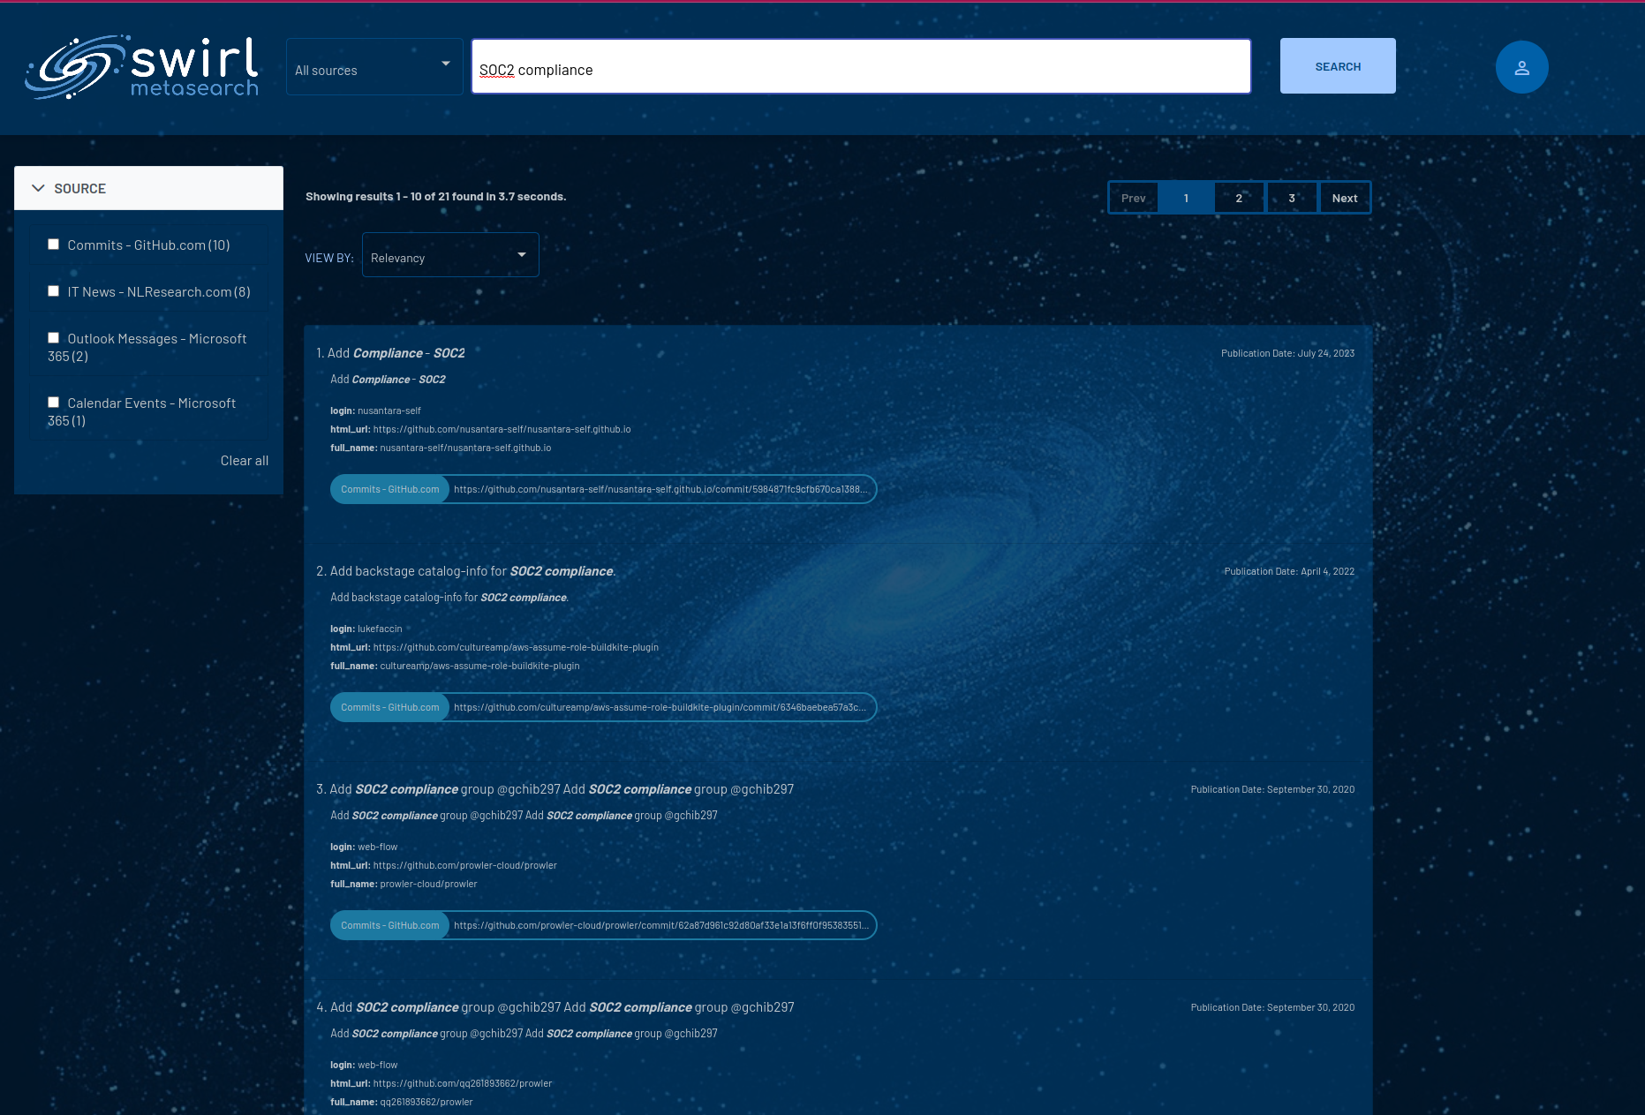Select results page 3
This screenshot has height=1115, width=1645.
click(x=1292, y=198)
